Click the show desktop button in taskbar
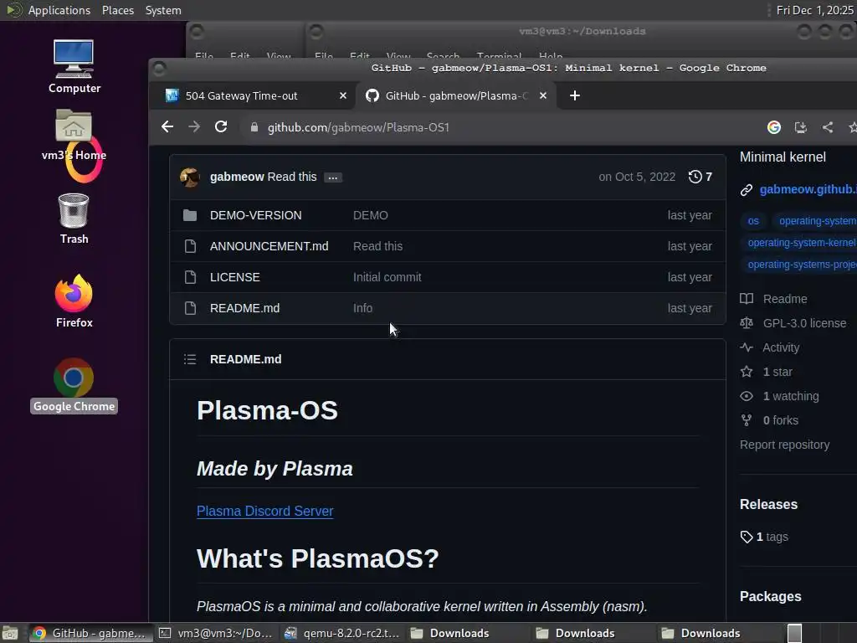This screenshot has width=857, height=643. pos(9,633)
